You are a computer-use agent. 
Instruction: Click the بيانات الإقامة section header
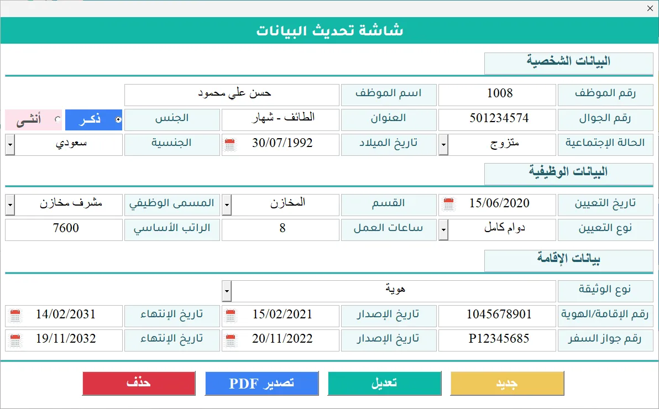[569, 261]
